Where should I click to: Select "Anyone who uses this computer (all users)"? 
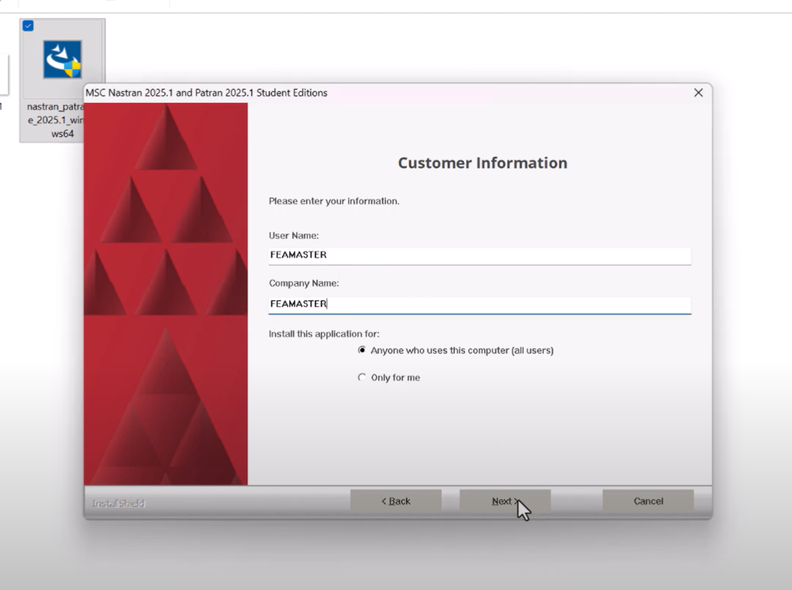tap(362, 350)
